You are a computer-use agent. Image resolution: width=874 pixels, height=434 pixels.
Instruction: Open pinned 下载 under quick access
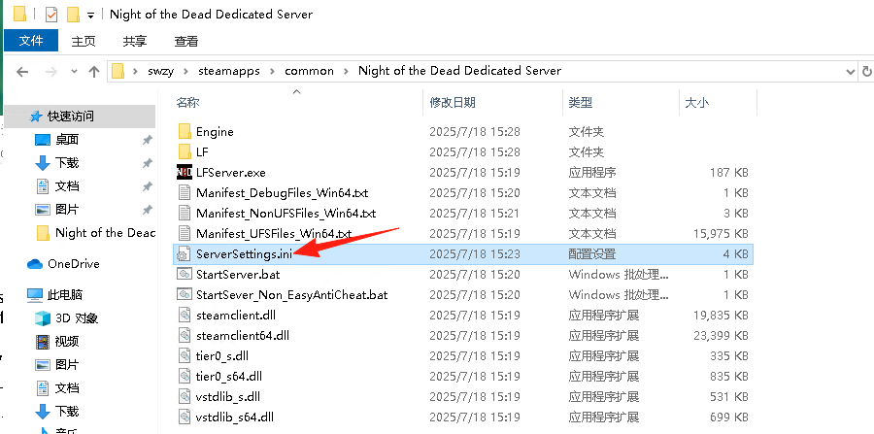pos(67,163)
